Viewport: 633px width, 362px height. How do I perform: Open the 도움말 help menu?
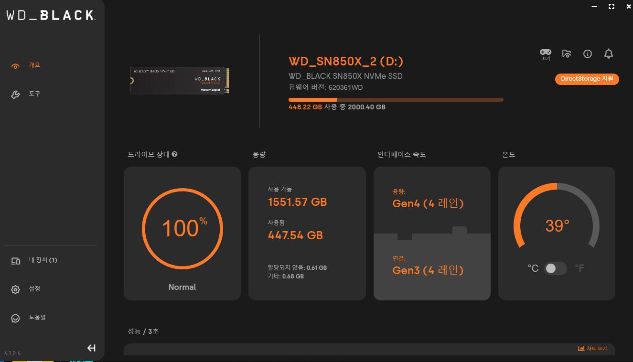click(x=37, y=317)
